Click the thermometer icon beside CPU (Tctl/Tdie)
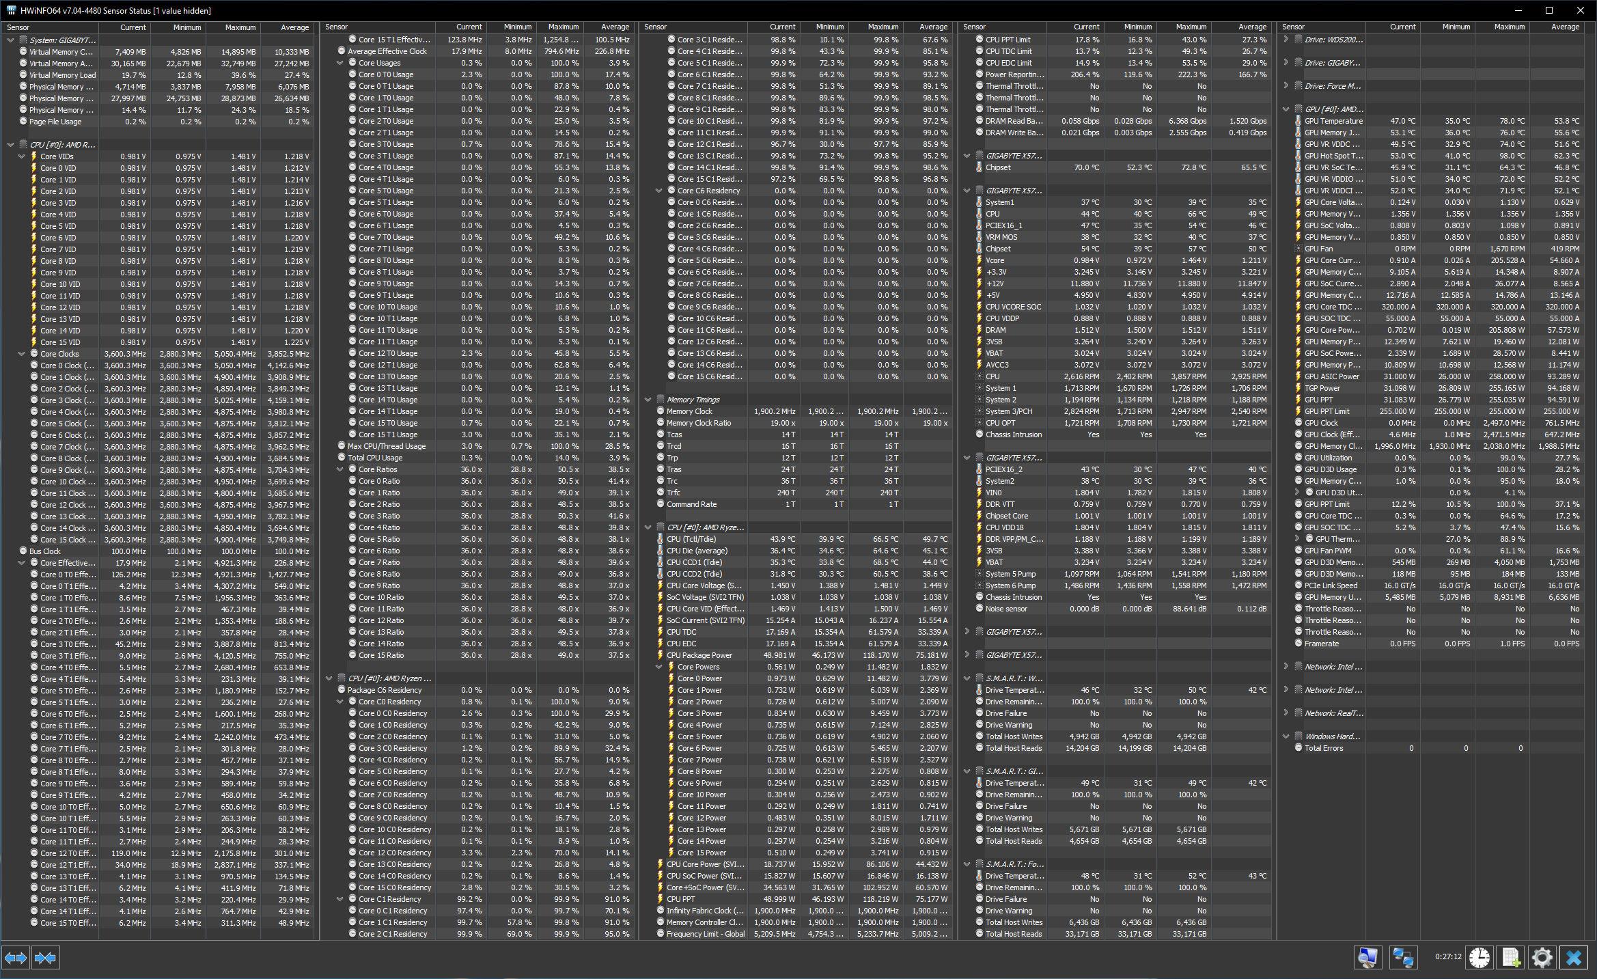The height and width of the screenshot is (979, 1597). (x=660, y=539)
